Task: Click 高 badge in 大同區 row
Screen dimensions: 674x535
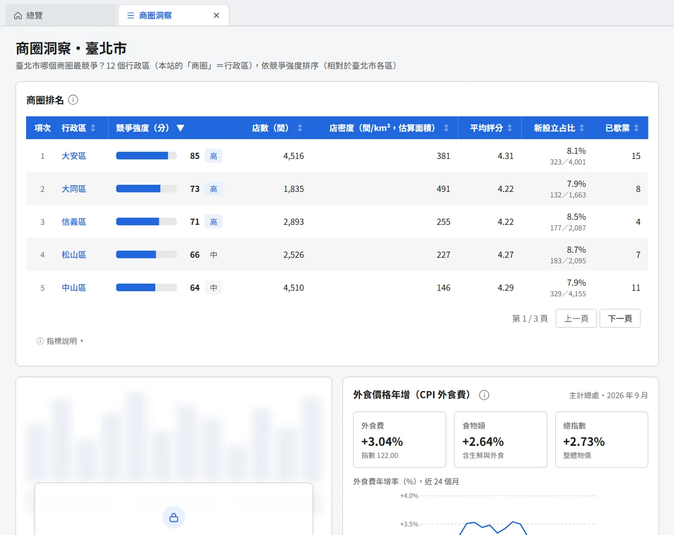Action: pyautogui.click(x=214, y=189)
